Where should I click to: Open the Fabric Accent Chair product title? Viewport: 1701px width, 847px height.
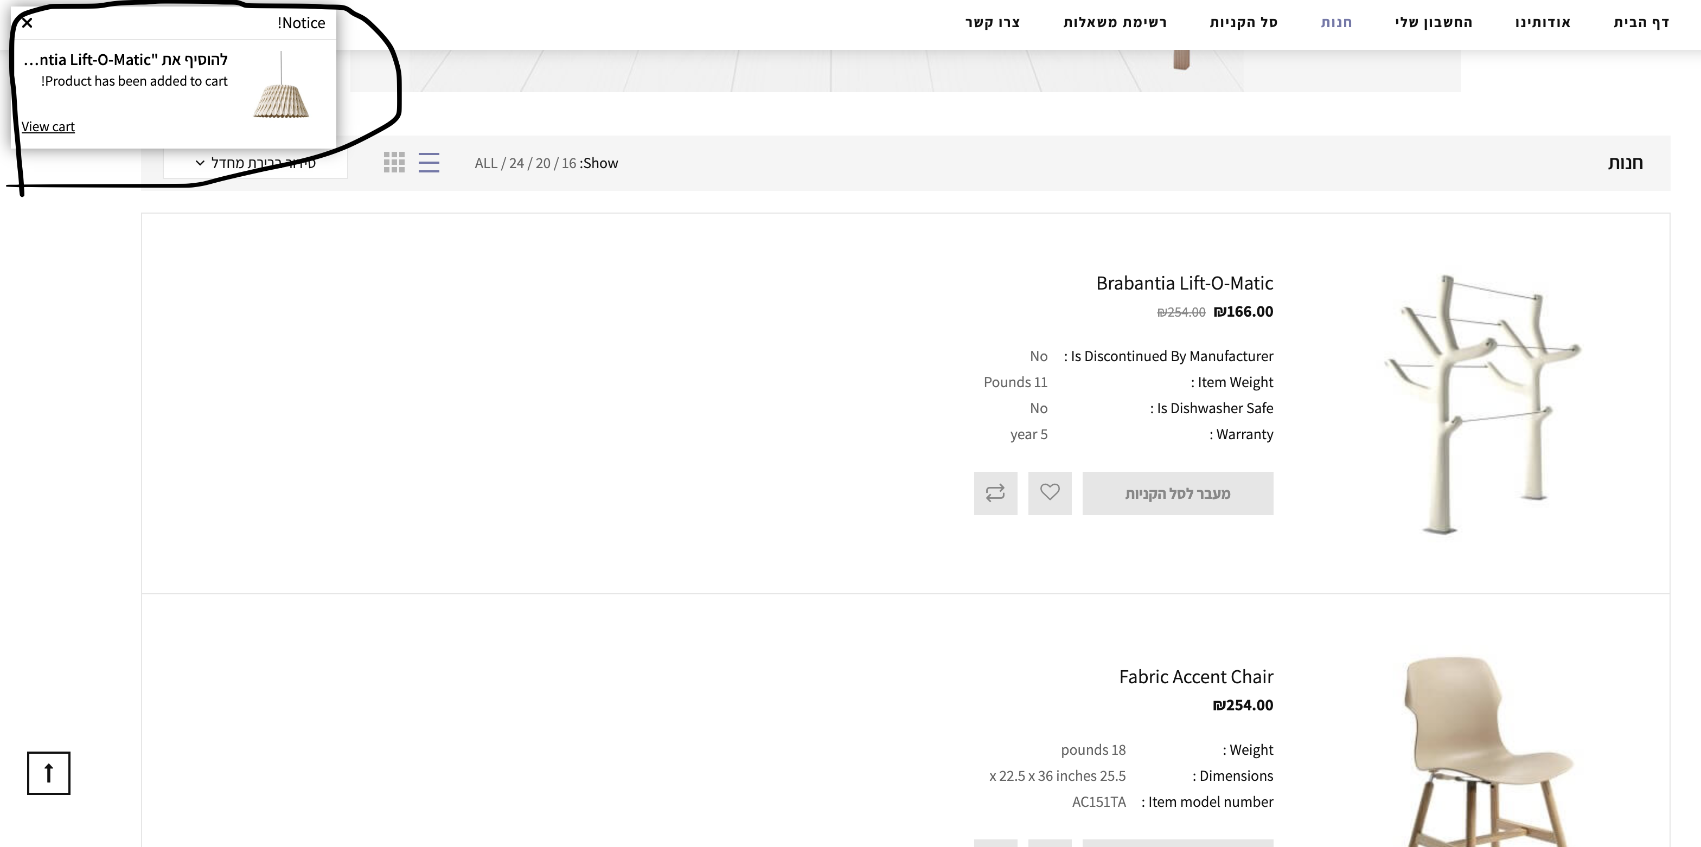click(1196, 677)
